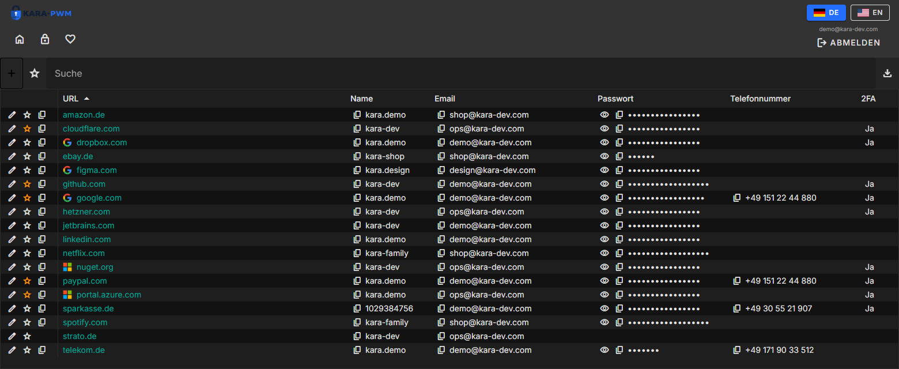The image size is (899, 369).
Task: Copy password of dropbox.com entry
Action: tap(620, 142)
